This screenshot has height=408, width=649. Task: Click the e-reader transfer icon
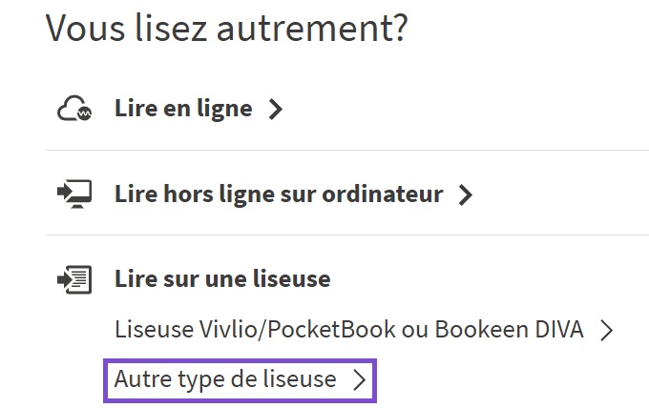click(74, 279)
